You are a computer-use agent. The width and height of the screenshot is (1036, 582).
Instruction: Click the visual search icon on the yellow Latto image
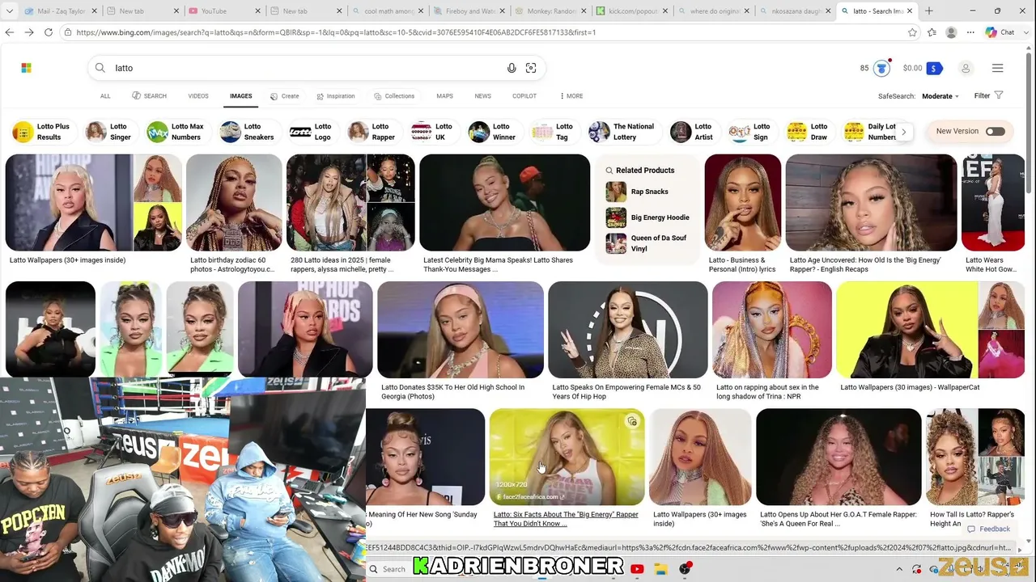(632, 421)
